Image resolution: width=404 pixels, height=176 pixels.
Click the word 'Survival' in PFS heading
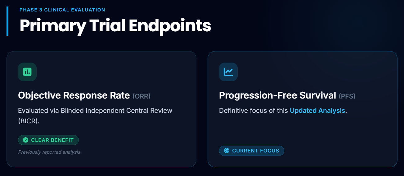point(318,95)
